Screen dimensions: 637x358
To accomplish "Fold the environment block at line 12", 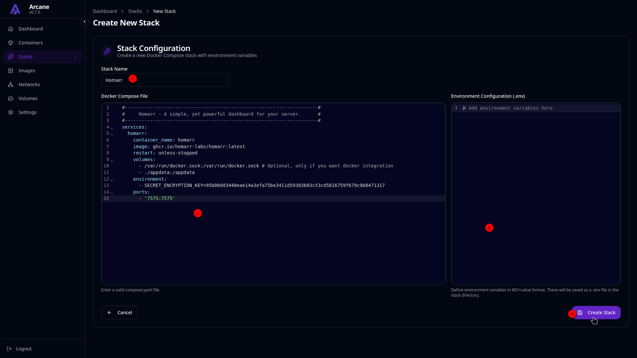I will [x=112, y=180].
